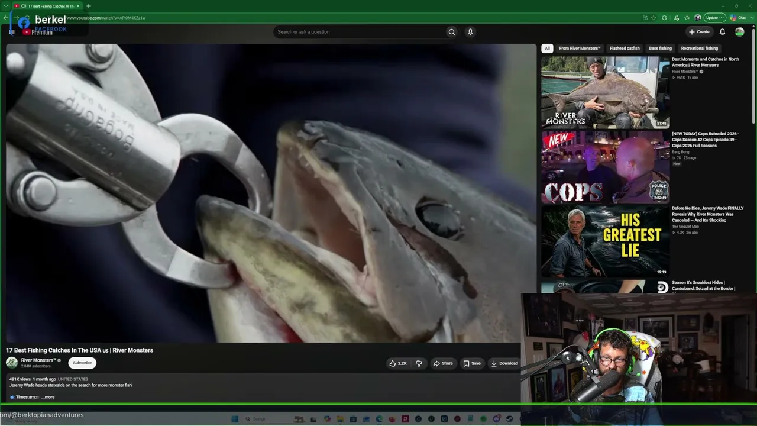Click the Timestamps label in description

pyautogui.click(x=27, y=397)
